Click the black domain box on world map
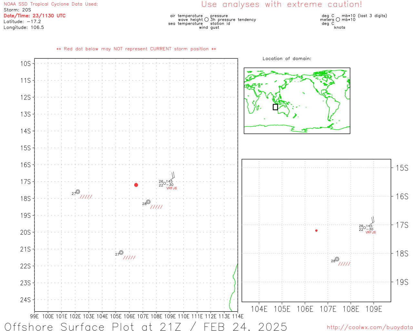 coord(275,107)
